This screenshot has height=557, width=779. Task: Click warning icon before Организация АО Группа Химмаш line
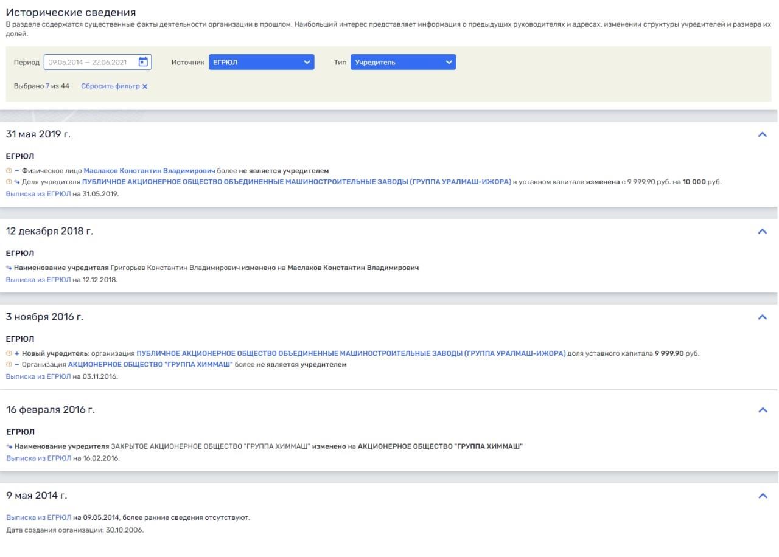click(9, 365)
